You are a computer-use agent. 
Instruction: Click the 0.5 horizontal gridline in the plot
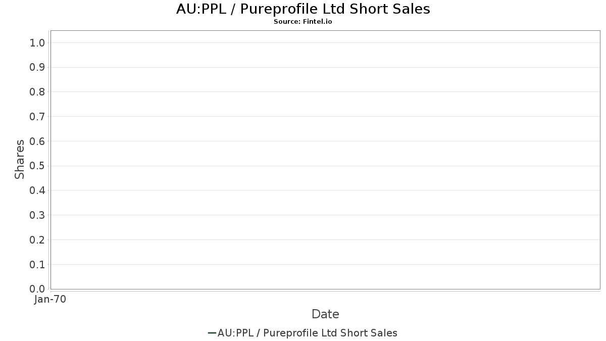pos(325,166)
